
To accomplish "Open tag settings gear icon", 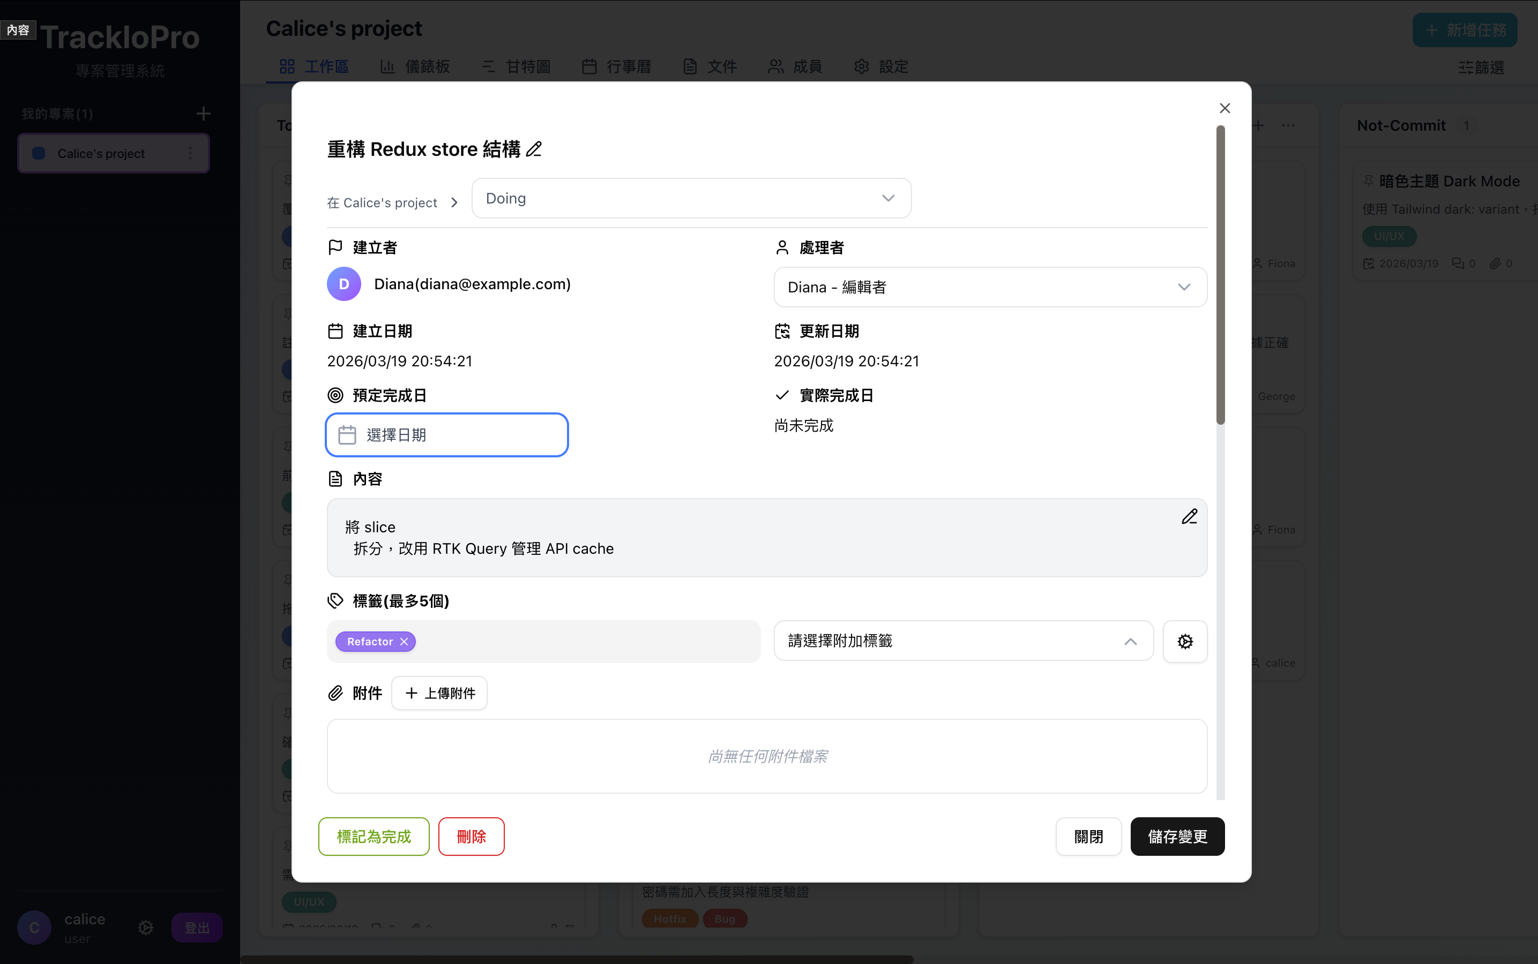I will 1185,642.
